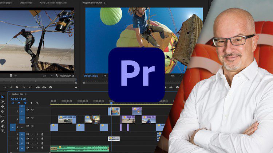
Task: Click Insert button in Source monitor
Action: pos(38,87)
